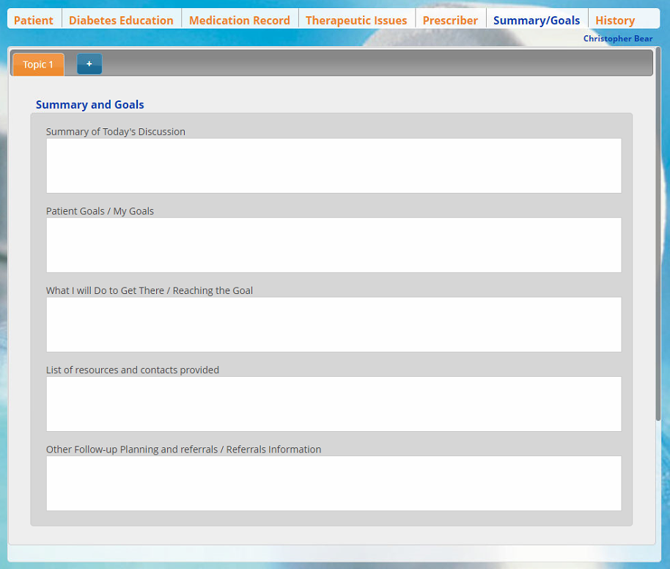Go to the Medication Record tab
Image resolution: width=670 pixels, height=569 pixels.
[x=239, y=21]
